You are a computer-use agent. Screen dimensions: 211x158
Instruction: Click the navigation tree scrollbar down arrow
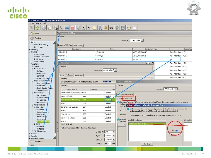(x=55, y=138)
